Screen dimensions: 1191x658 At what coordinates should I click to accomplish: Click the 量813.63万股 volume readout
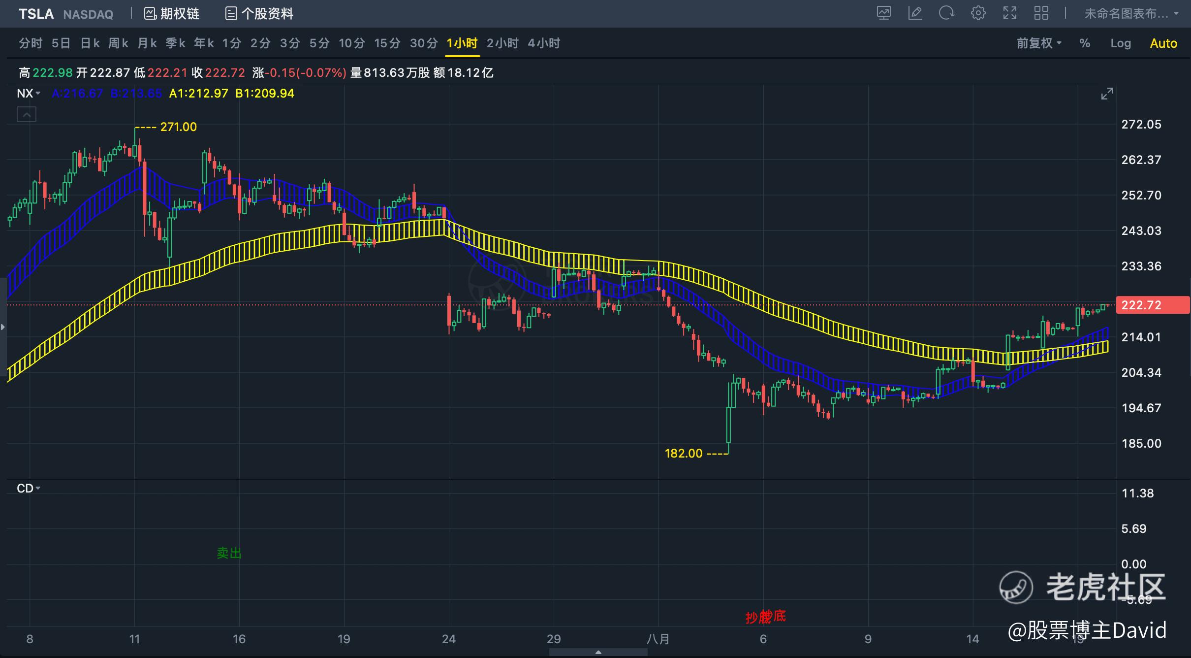pyautogui.click(x=390, y=73)
